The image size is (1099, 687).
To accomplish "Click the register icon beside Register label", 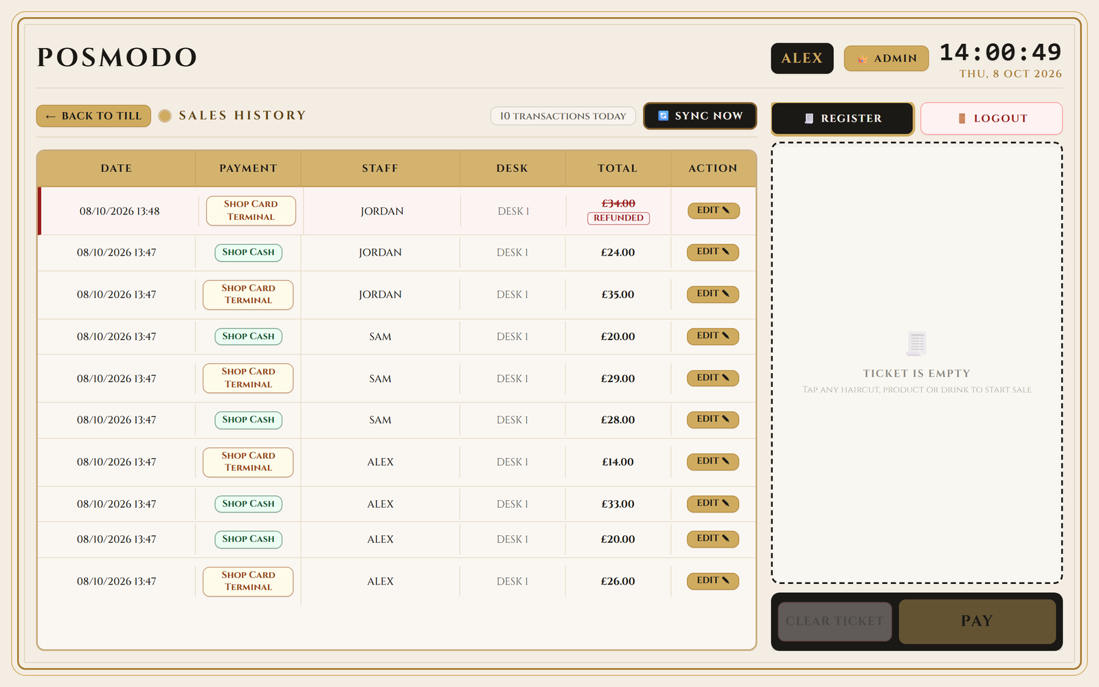I will click(x=809, y=119).
